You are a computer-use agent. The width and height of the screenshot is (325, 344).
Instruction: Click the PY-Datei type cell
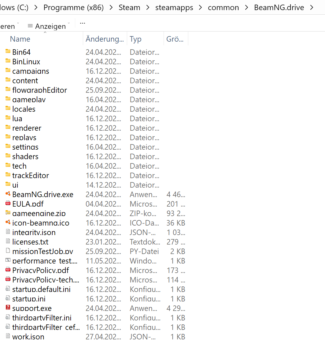(x=144, y=251)
